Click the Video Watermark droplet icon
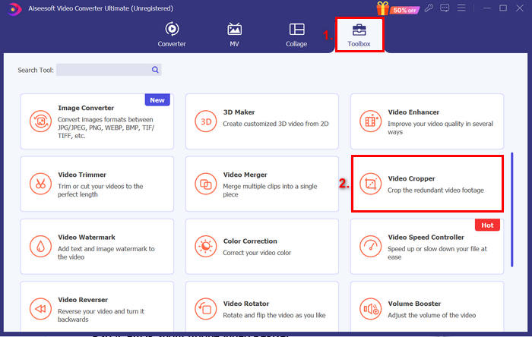Viewport: 532px width, 337px height. (40, 247)
